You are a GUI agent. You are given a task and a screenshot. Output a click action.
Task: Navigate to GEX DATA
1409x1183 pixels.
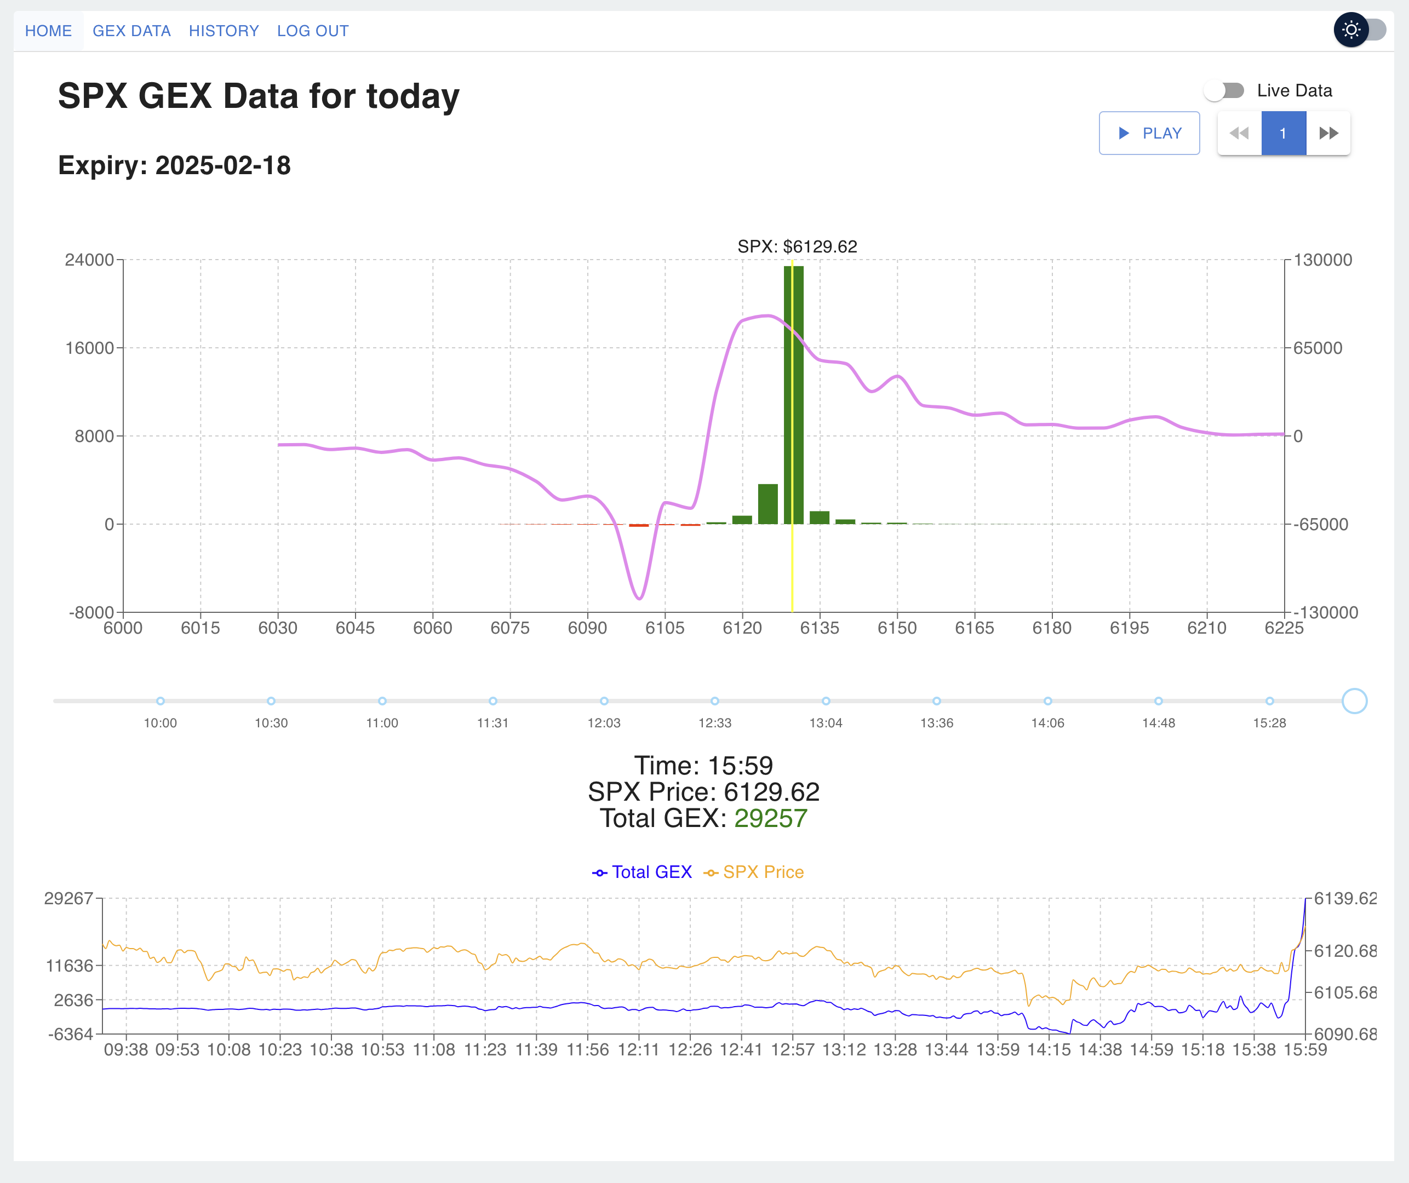[x=131, y=31]
